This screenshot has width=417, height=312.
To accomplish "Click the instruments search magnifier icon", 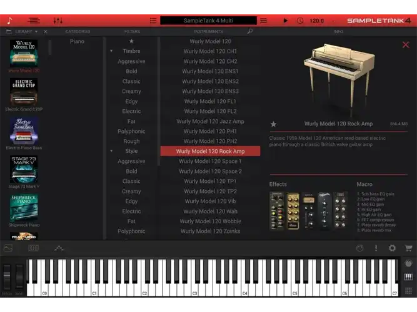I will (249, 31).
